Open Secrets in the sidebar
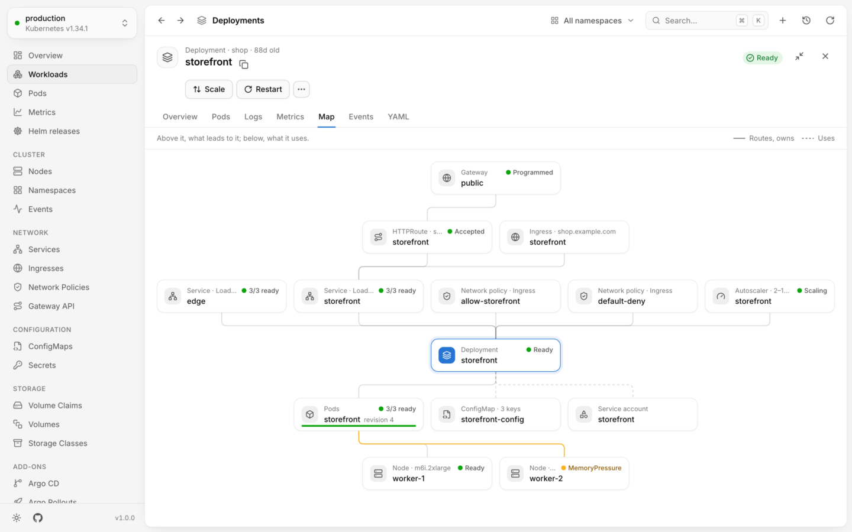 pyautogui.click(x=72, y=365)
